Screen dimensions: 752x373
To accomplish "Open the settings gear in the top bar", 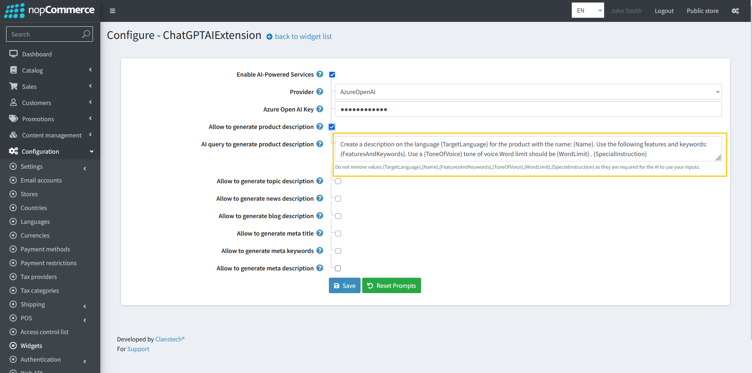I will [x=735, y=11].
